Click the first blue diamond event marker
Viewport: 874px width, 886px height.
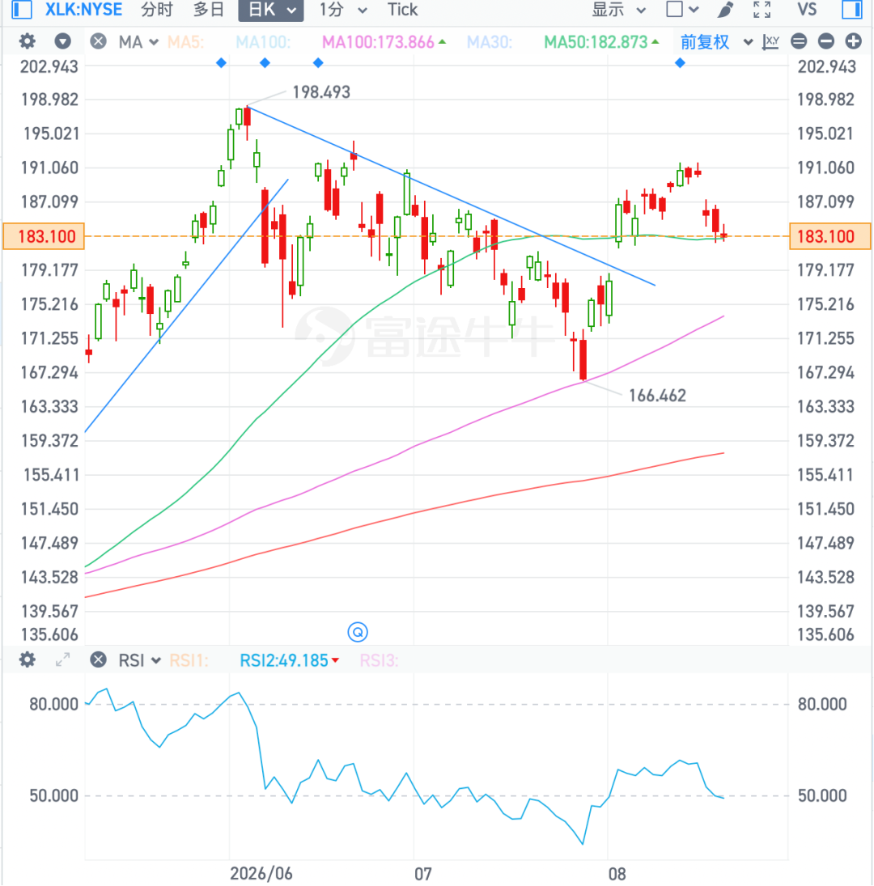coord(222,63)
